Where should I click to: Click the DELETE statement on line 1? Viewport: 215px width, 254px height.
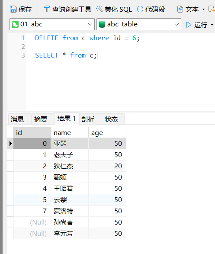(87, 38)
